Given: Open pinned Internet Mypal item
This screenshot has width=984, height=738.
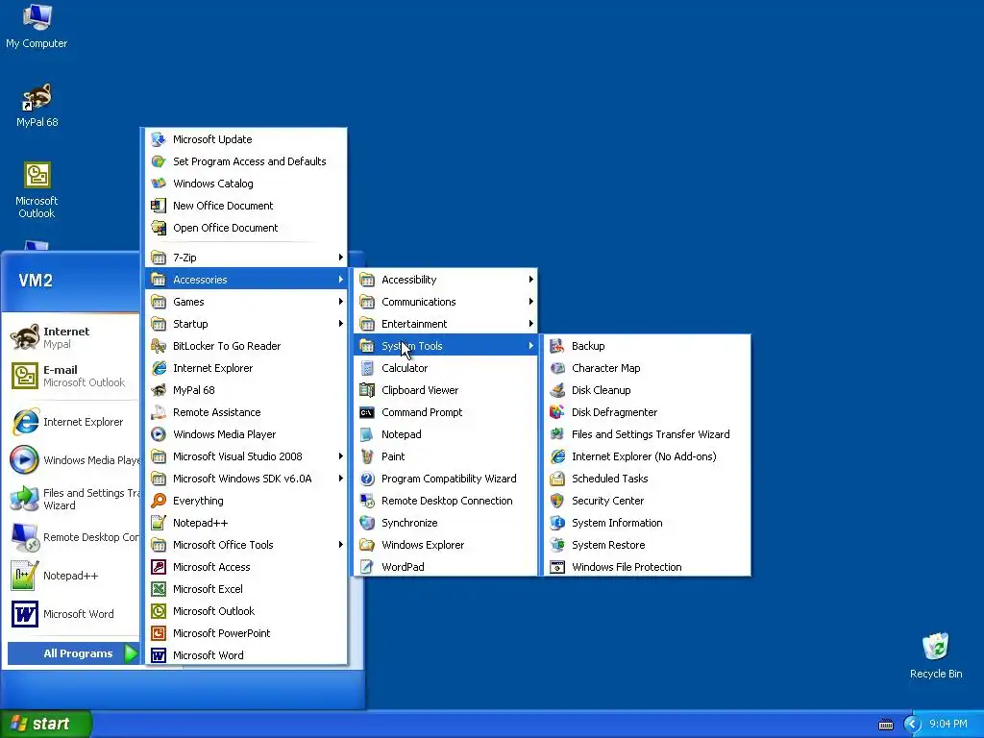Looking at the screenshot, I should (x=72, y=337).
